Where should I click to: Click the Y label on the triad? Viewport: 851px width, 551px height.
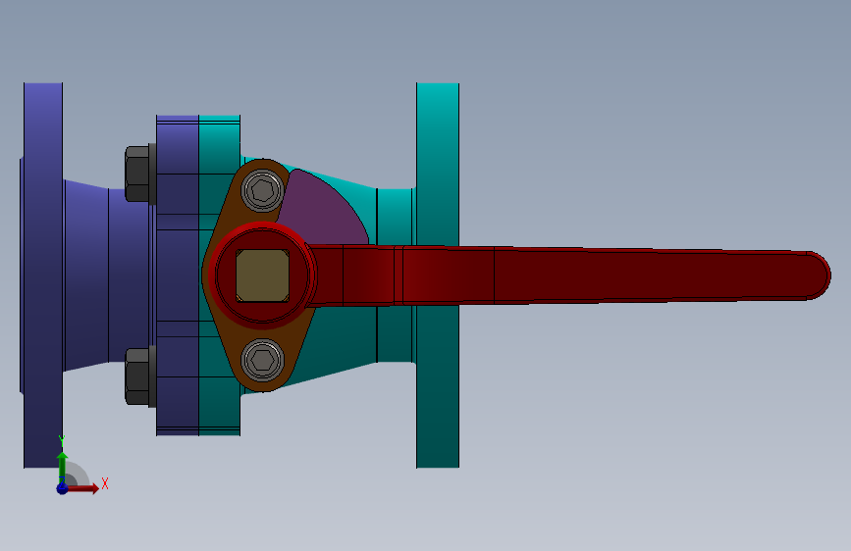62,441
